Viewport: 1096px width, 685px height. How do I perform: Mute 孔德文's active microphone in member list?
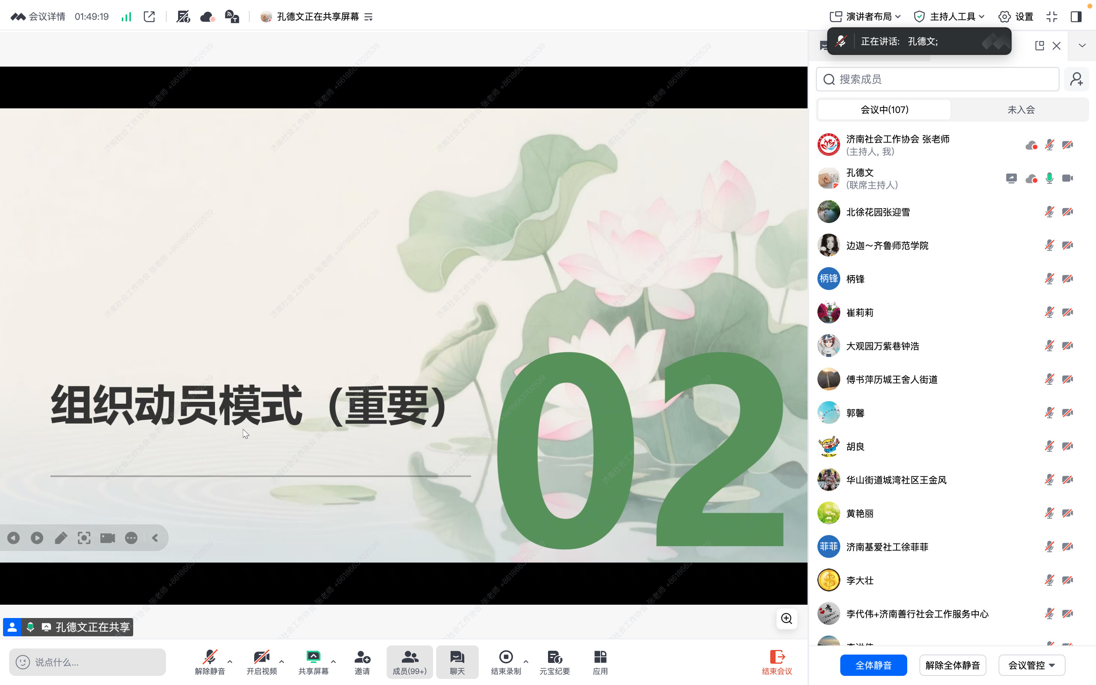click(x=1049, y=178)
